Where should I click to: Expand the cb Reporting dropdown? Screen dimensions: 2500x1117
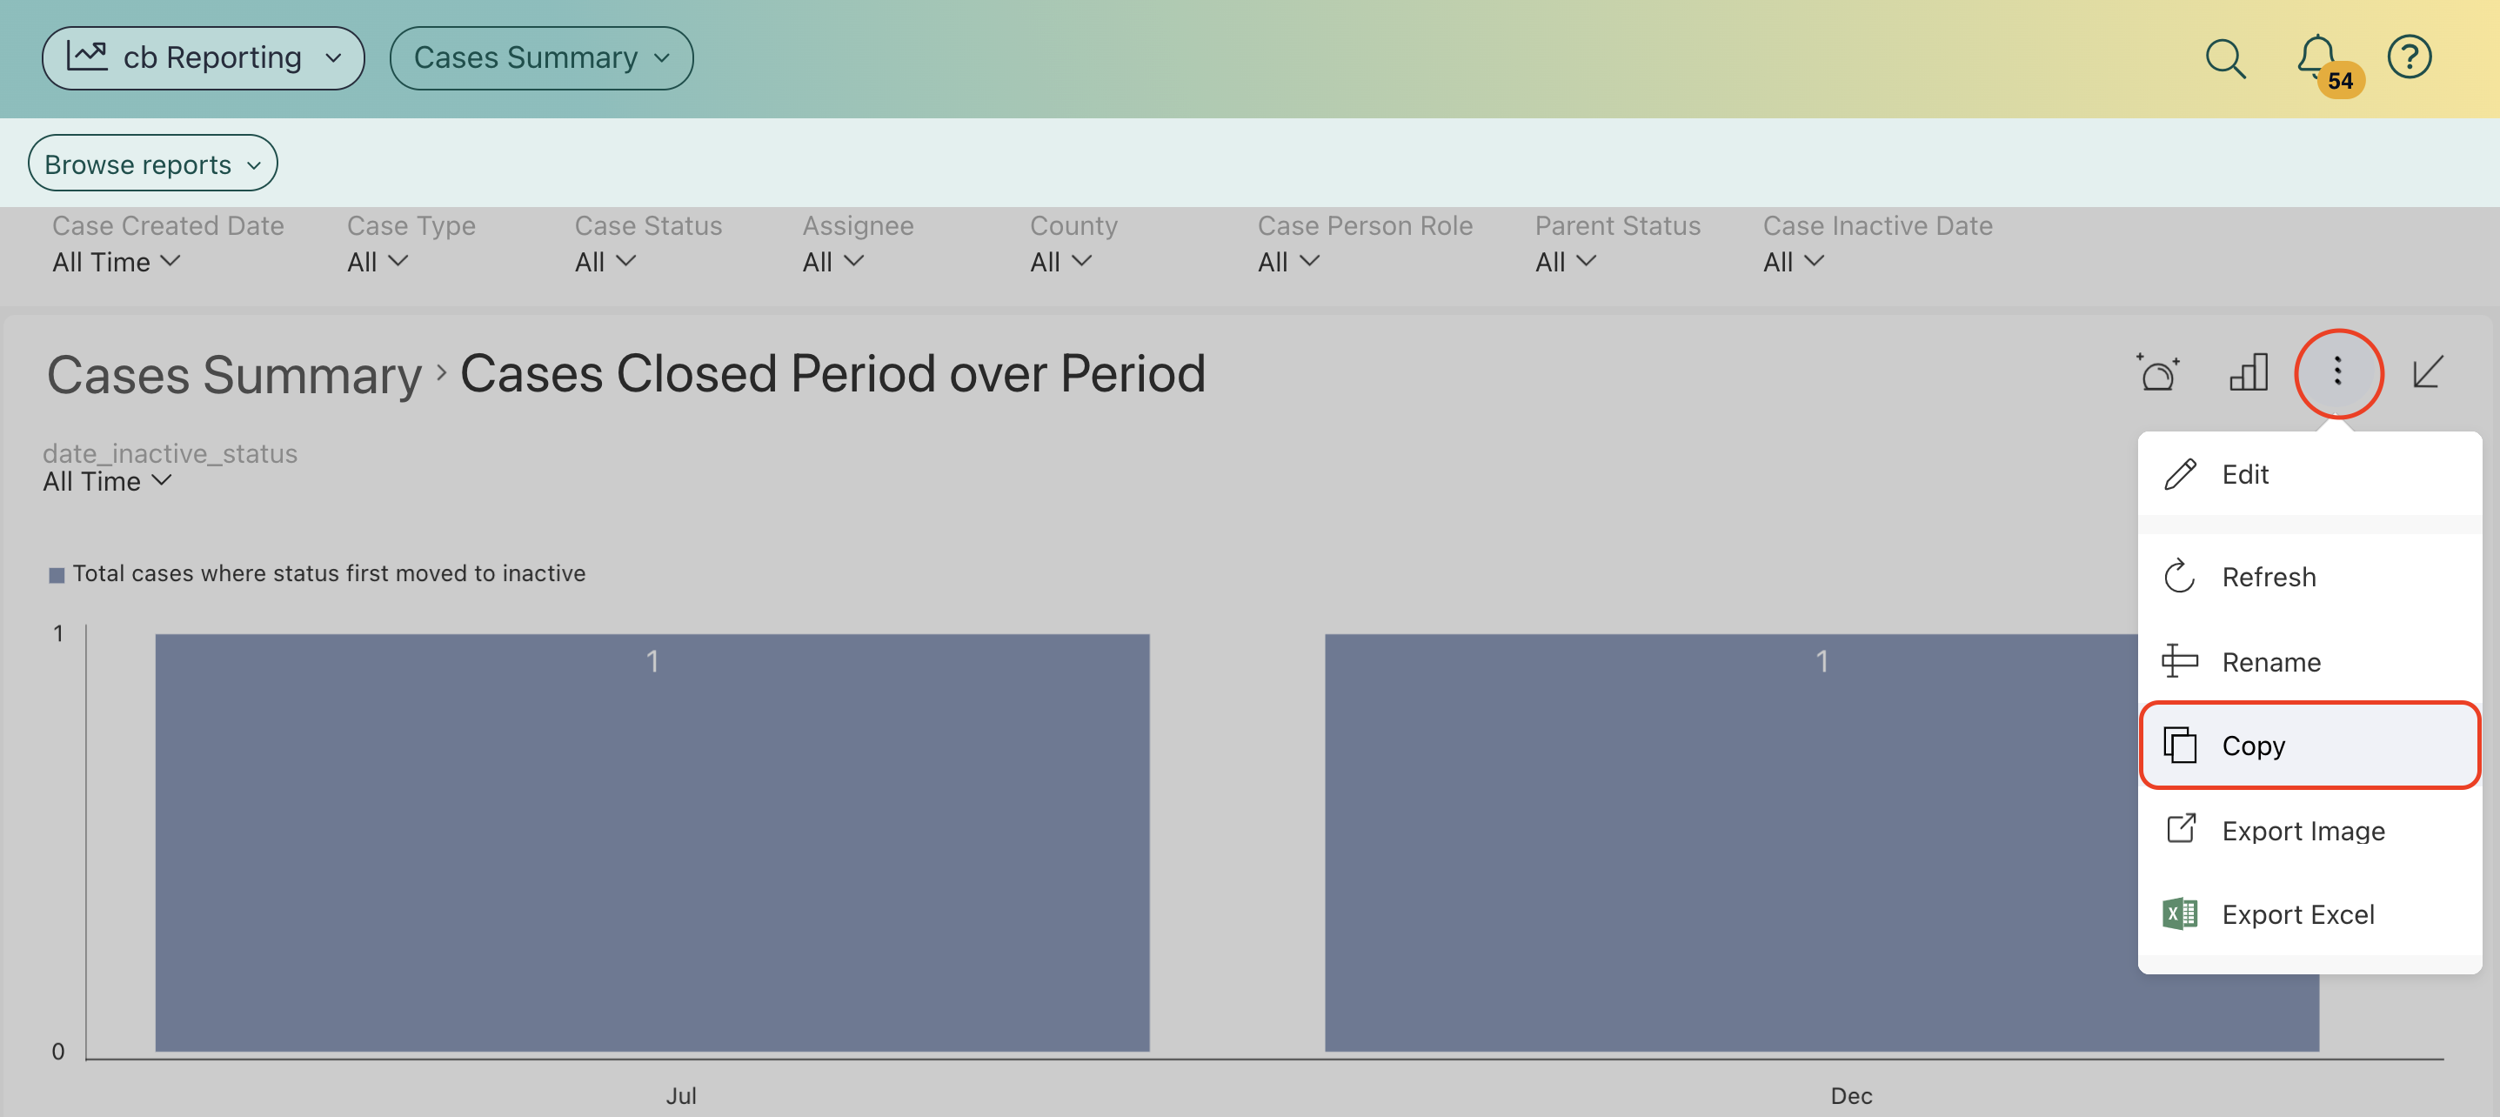[203, 58]
